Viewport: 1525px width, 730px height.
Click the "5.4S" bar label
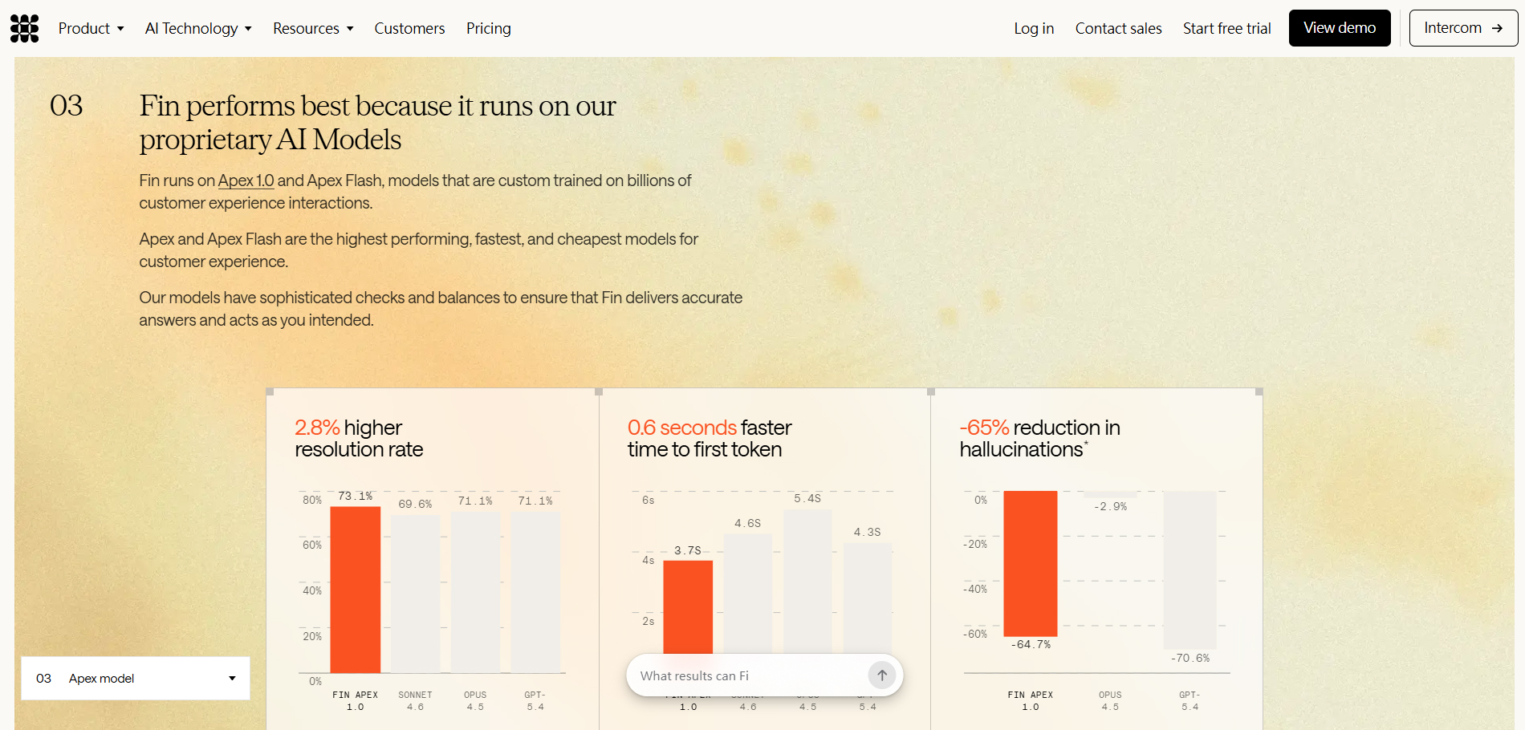(x=807, y=498)
